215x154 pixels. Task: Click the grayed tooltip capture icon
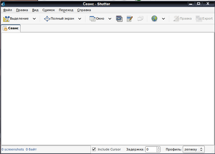[140, 18]
